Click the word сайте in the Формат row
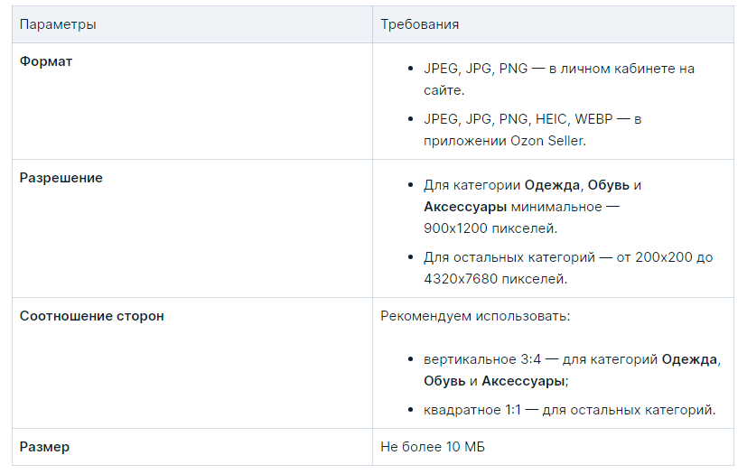Viewport: 747px width, 474px height. (x=444, y=90)
